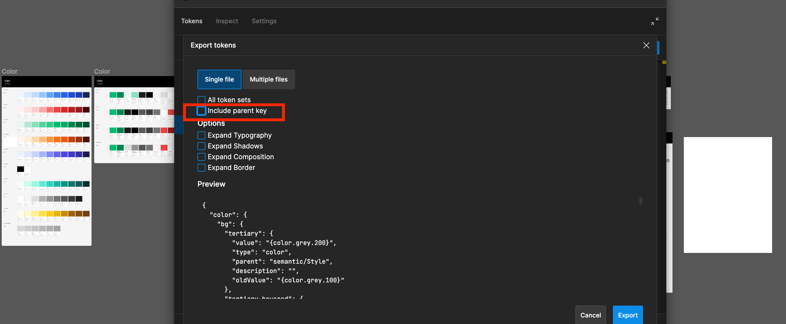This screenshot has height=324, width=786.
Task: Enable All token sets checkbox
Action: pos(201,100)
